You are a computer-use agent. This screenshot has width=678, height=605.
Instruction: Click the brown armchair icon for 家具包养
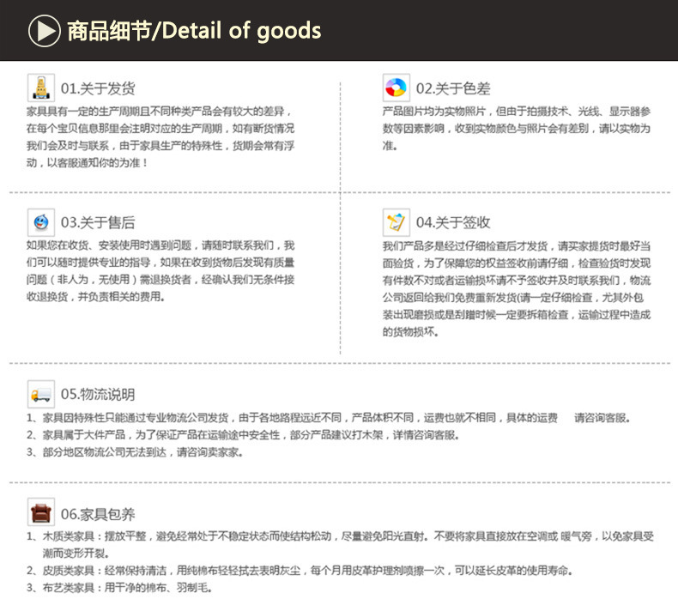tap(41, 512)
